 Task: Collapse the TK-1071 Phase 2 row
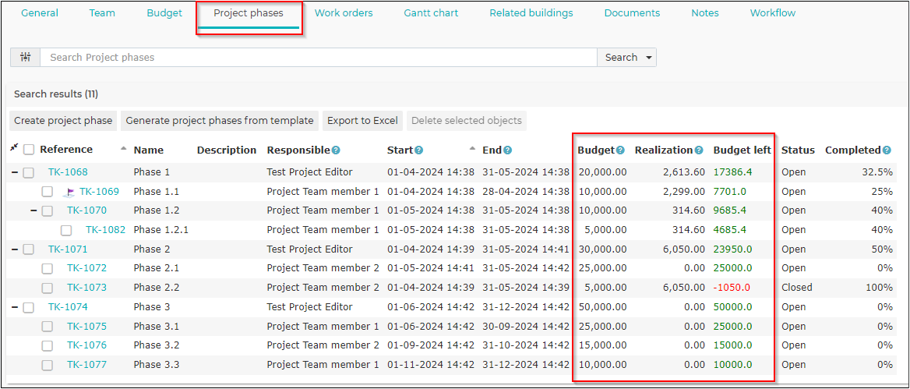(15, 249)
